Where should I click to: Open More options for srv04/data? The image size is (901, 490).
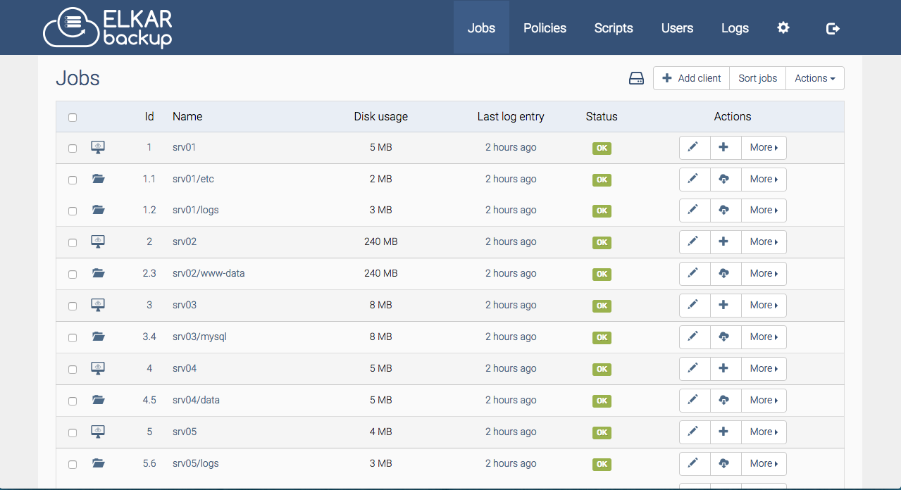click(x=763, y=400)
